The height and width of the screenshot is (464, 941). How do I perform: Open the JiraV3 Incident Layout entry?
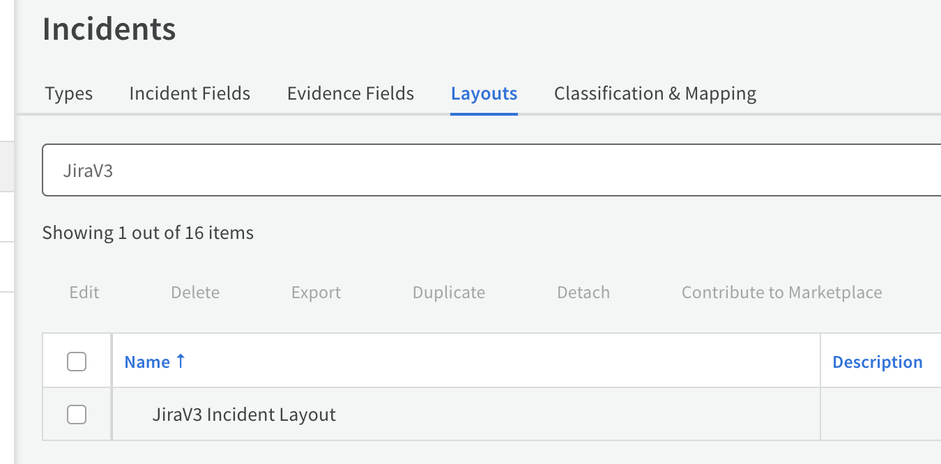(244, 415)
